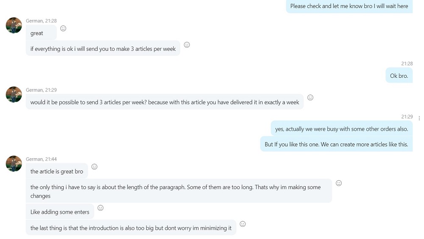Click the "But If you like this one" message

pyautogui.click(x=336, y=144)
